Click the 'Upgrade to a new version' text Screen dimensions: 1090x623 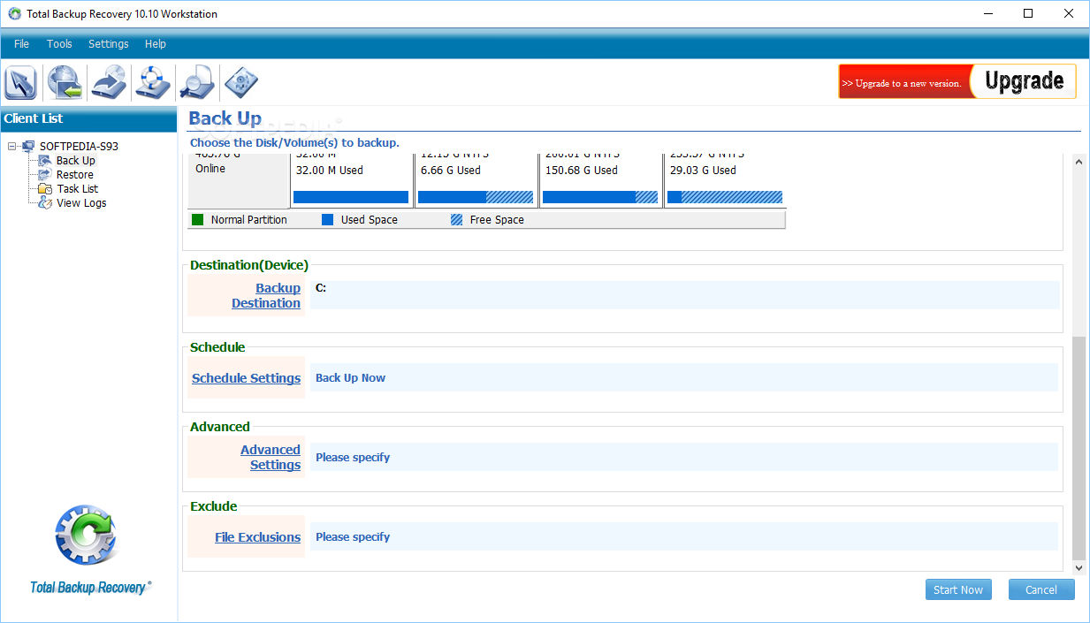901,83
